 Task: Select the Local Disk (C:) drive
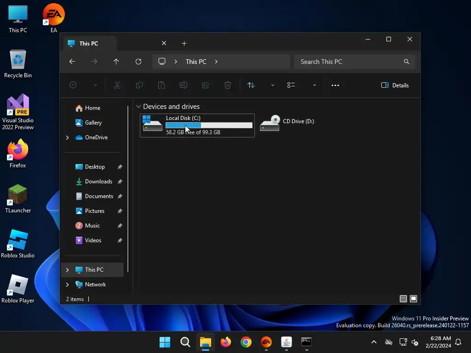(x=197, y=125)
